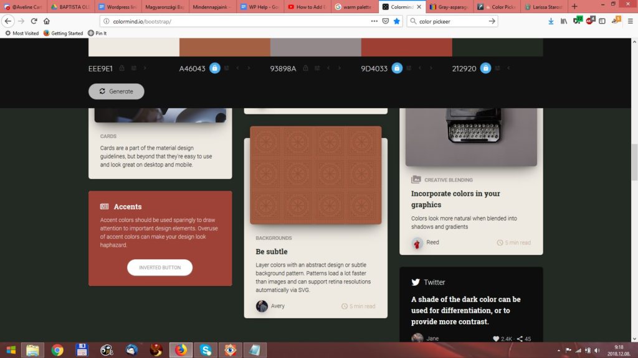Click the heart icon next to 2.4K

click(x=496, y=339)
